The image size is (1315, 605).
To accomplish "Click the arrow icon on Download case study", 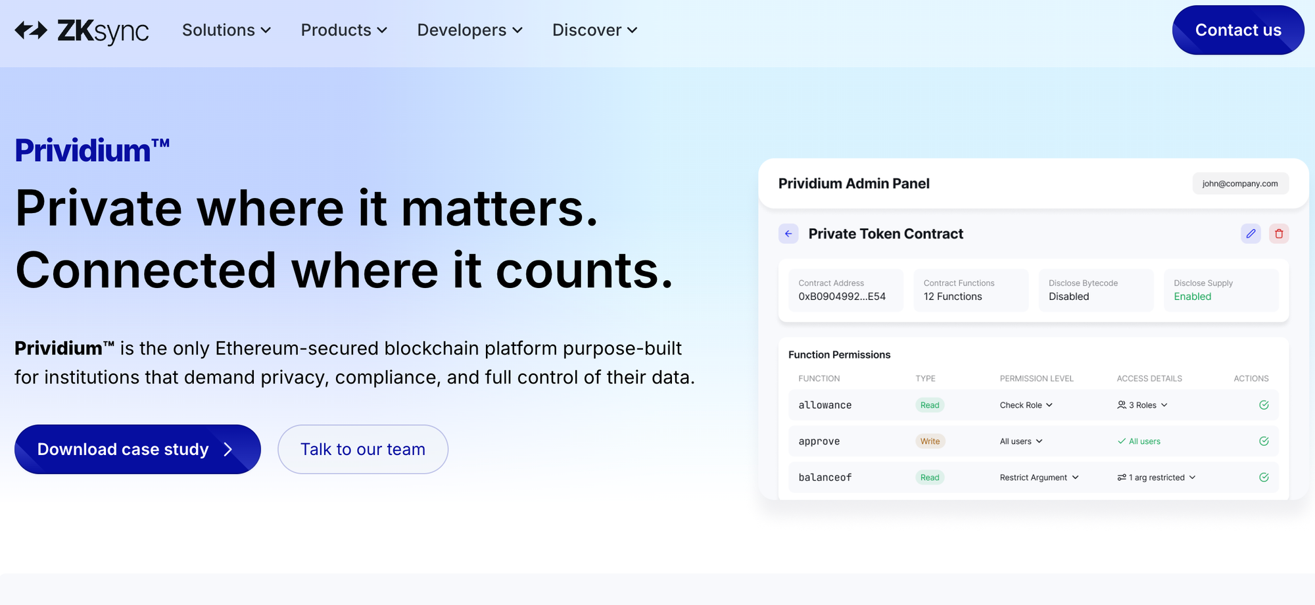I will tap(228, 449).
